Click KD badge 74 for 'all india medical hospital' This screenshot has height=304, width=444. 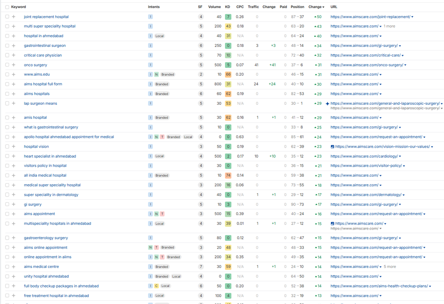[x=228, y=175]
